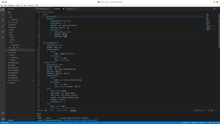220x124 pixels.
Task: Open the Run menu
Action: coord(25,6)
